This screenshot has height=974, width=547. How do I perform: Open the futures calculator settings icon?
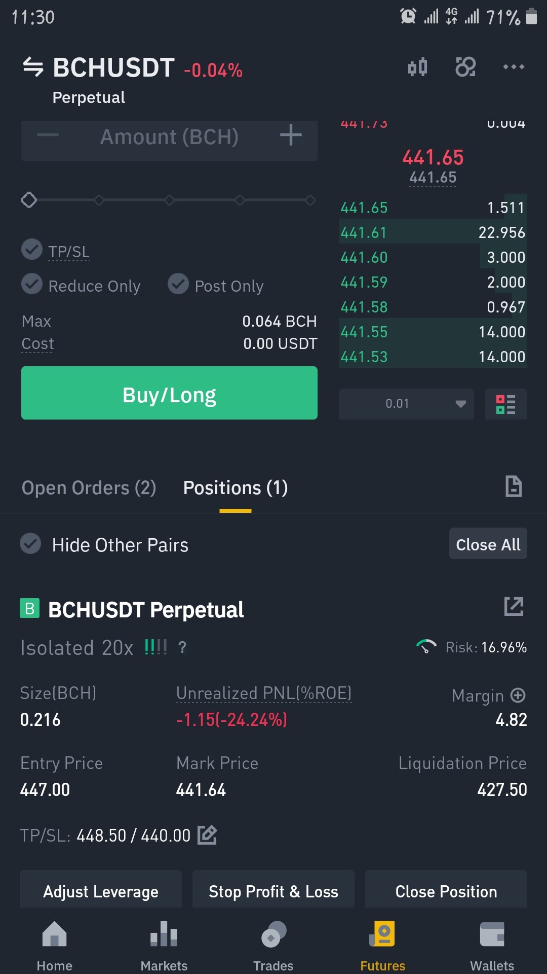(x=465, y=67)
